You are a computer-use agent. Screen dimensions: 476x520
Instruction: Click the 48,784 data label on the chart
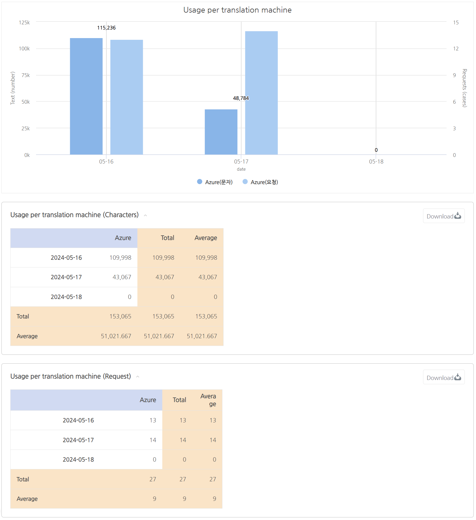[x=241, y=98]
